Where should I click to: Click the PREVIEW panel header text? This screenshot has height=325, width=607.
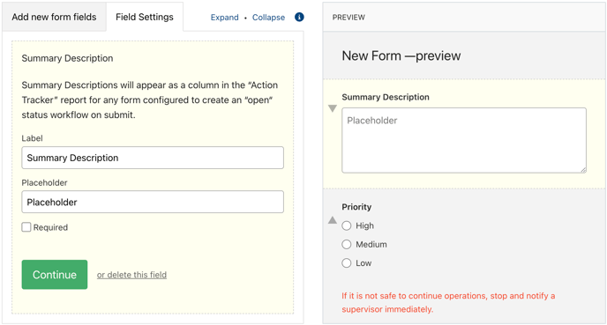(348, 18)
